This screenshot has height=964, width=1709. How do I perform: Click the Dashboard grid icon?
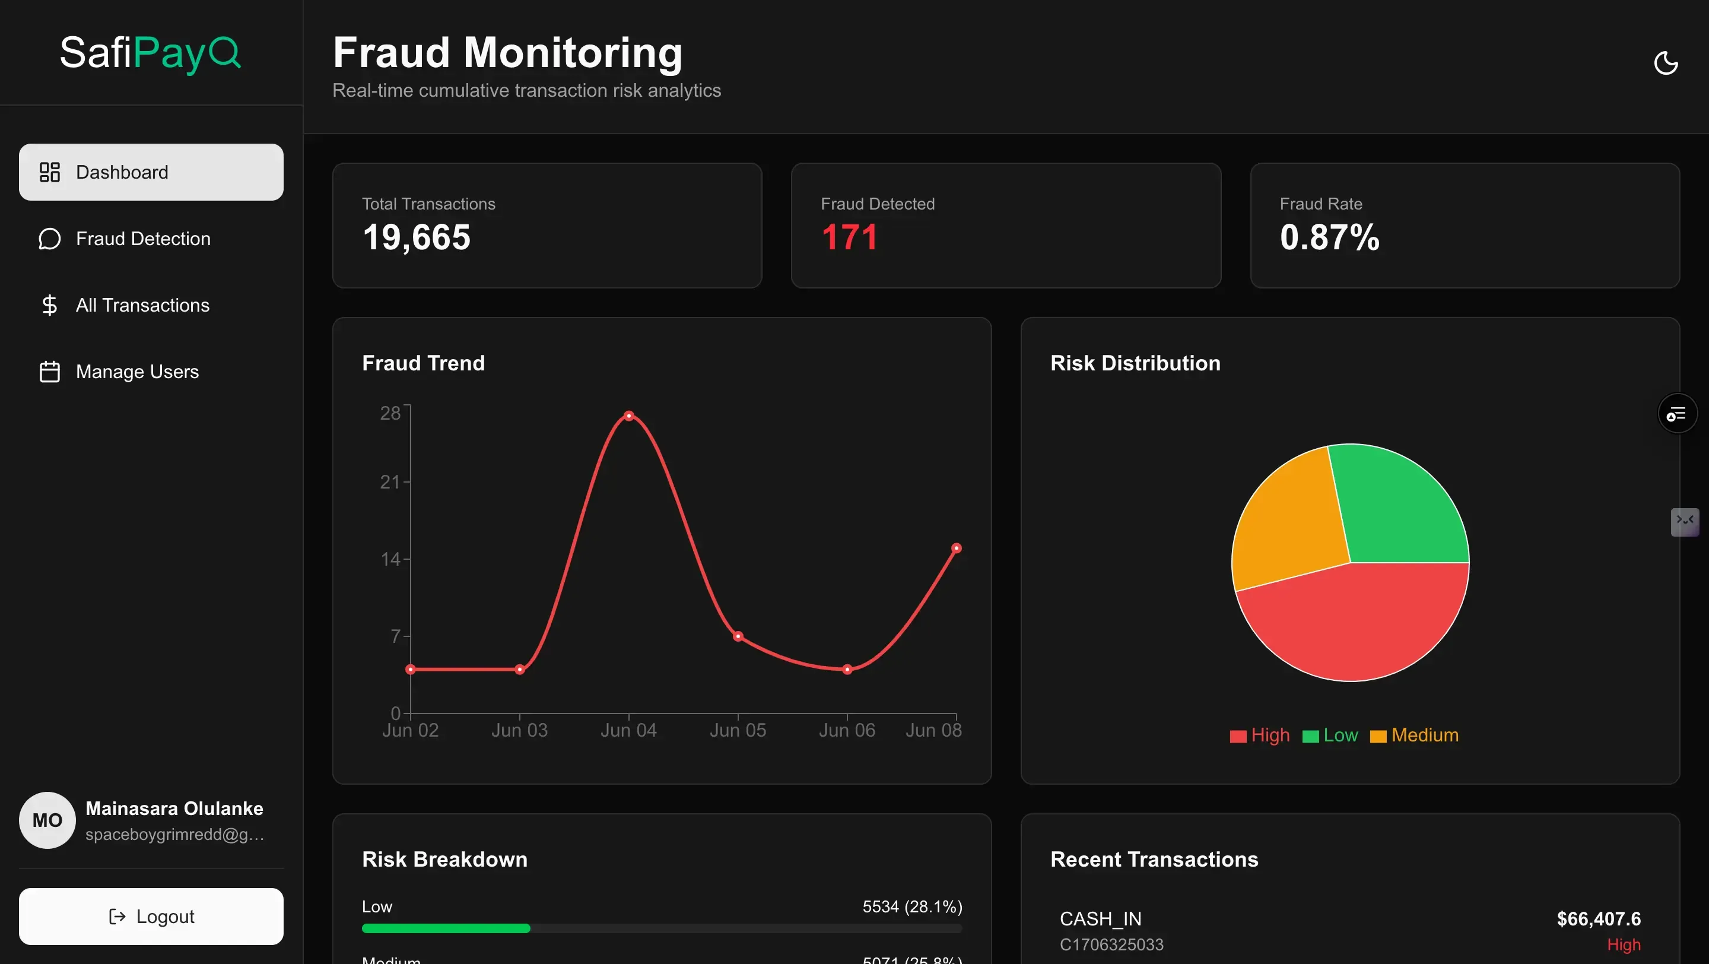[50, 172]
